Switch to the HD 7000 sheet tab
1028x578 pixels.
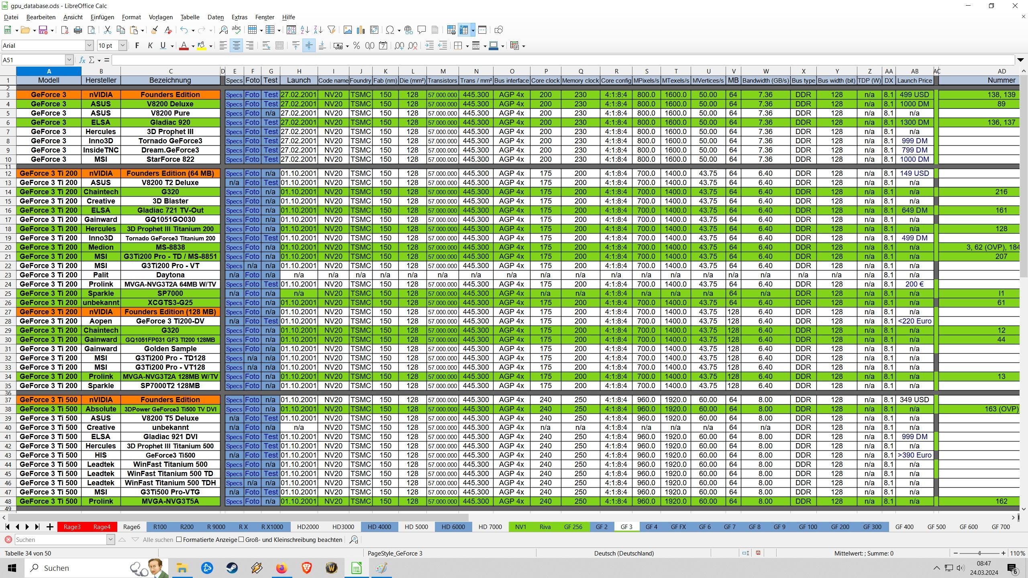tap(490, 527)
